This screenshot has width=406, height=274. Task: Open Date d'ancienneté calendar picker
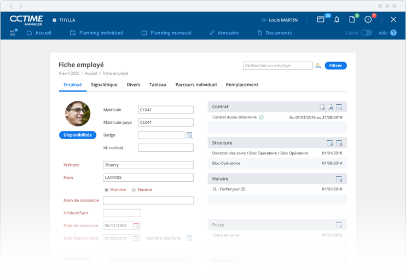click(136, 239)
